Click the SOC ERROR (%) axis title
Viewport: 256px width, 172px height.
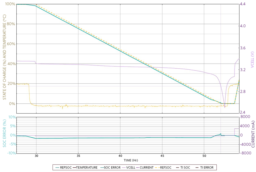[4, 133]
